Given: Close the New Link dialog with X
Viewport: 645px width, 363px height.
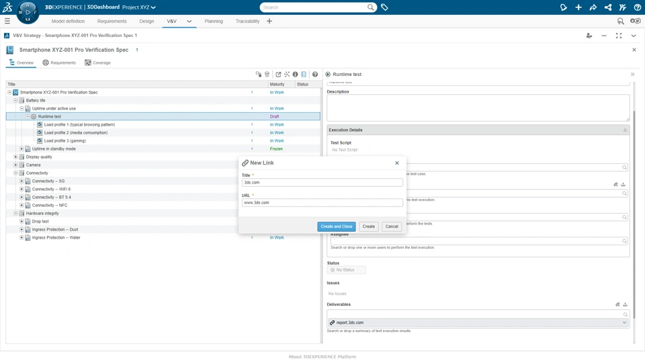Looking at the screenshot, I should coord(397,163).
